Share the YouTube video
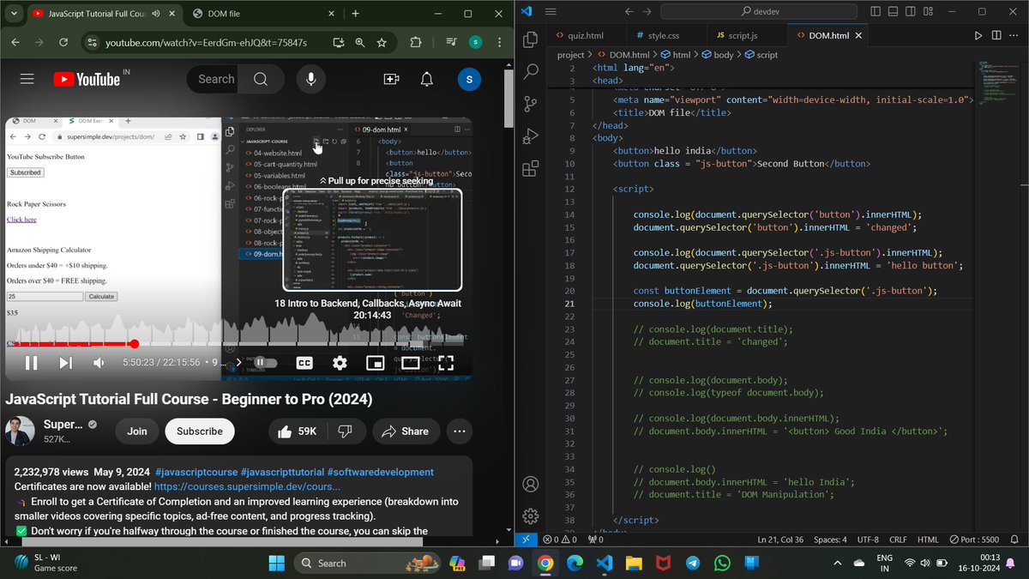 (406, 431)
